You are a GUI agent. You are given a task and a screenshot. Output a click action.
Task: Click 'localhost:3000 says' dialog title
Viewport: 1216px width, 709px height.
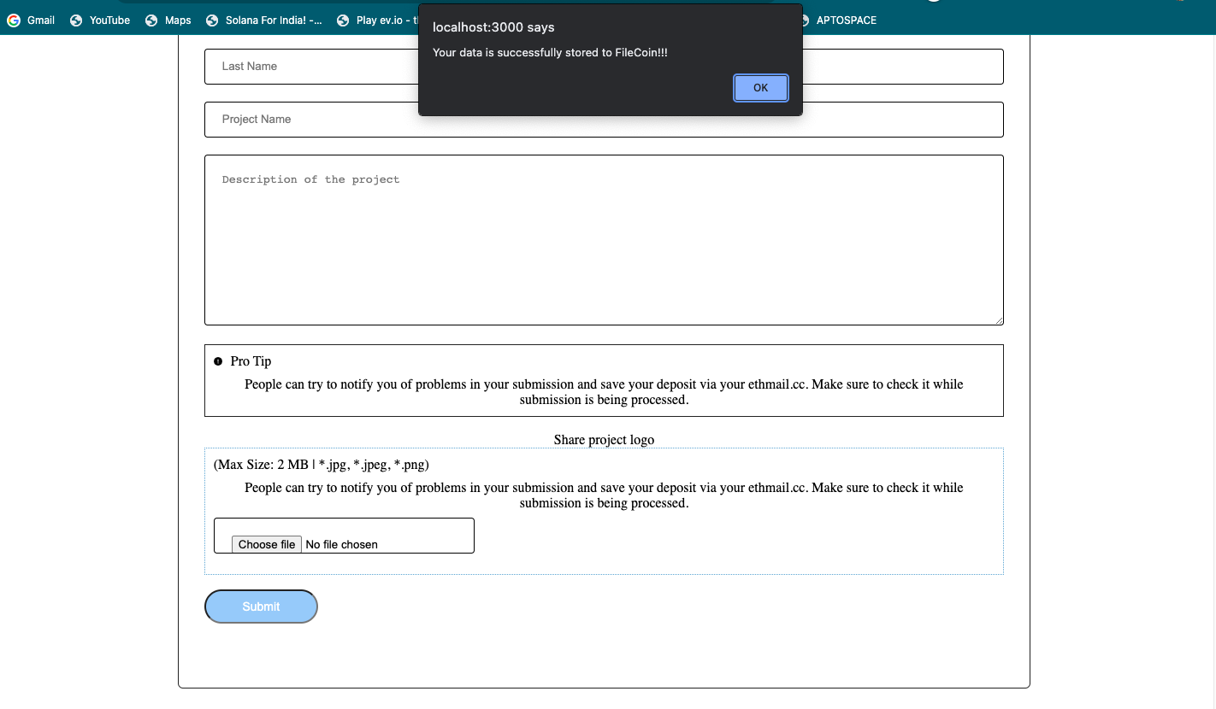tap(493, 27)
